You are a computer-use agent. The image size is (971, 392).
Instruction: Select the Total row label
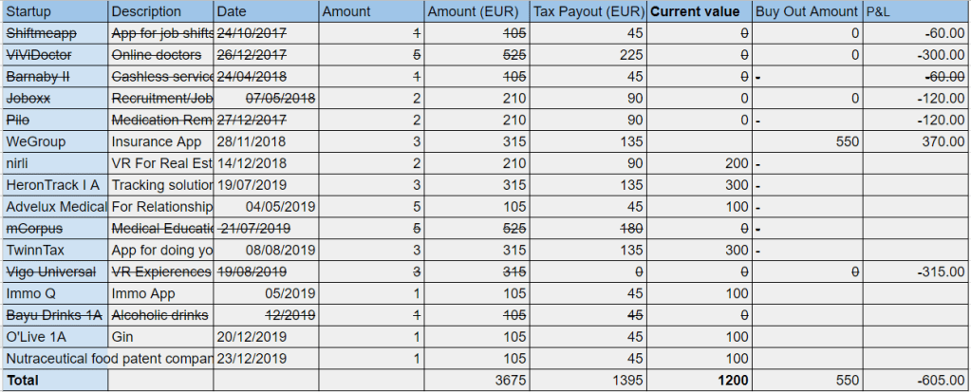[55, 381]
